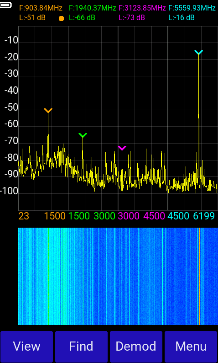This screenshot has width=218, height=363.
Task: Open the View menu
Action: (x=27, y=347)
